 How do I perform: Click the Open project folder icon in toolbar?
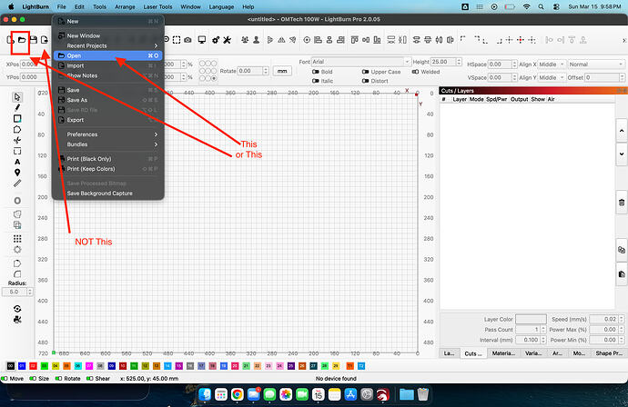coord(22,40)
